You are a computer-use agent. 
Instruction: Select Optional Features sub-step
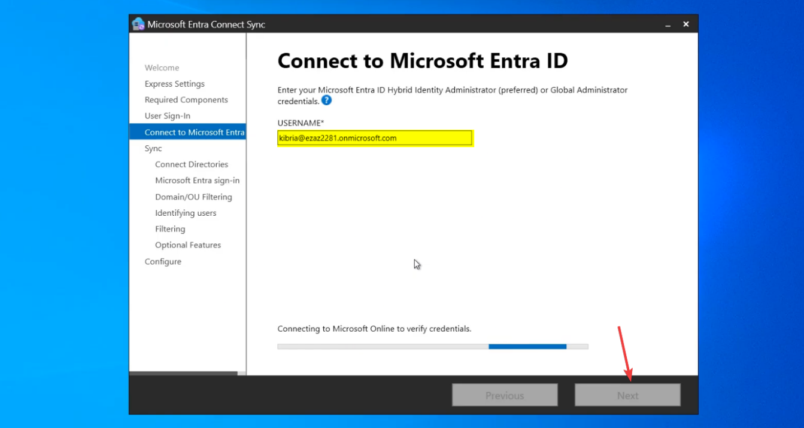(188, 245)
